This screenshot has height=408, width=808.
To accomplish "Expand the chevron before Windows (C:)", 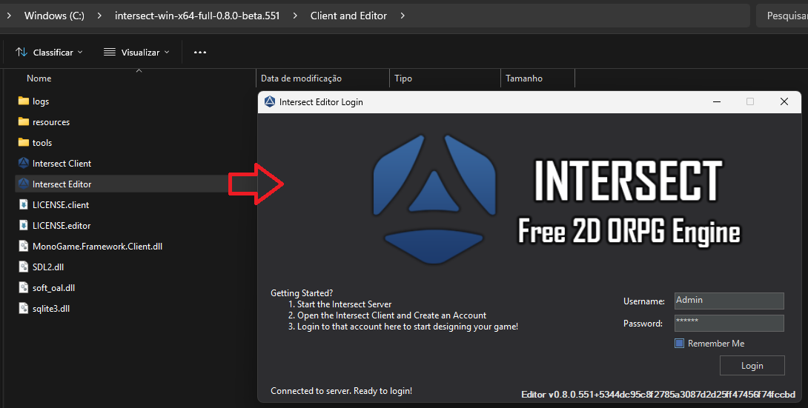I will point(9,16).
